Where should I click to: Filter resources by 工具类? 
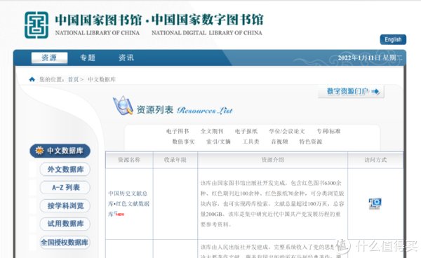click(250, 142)
